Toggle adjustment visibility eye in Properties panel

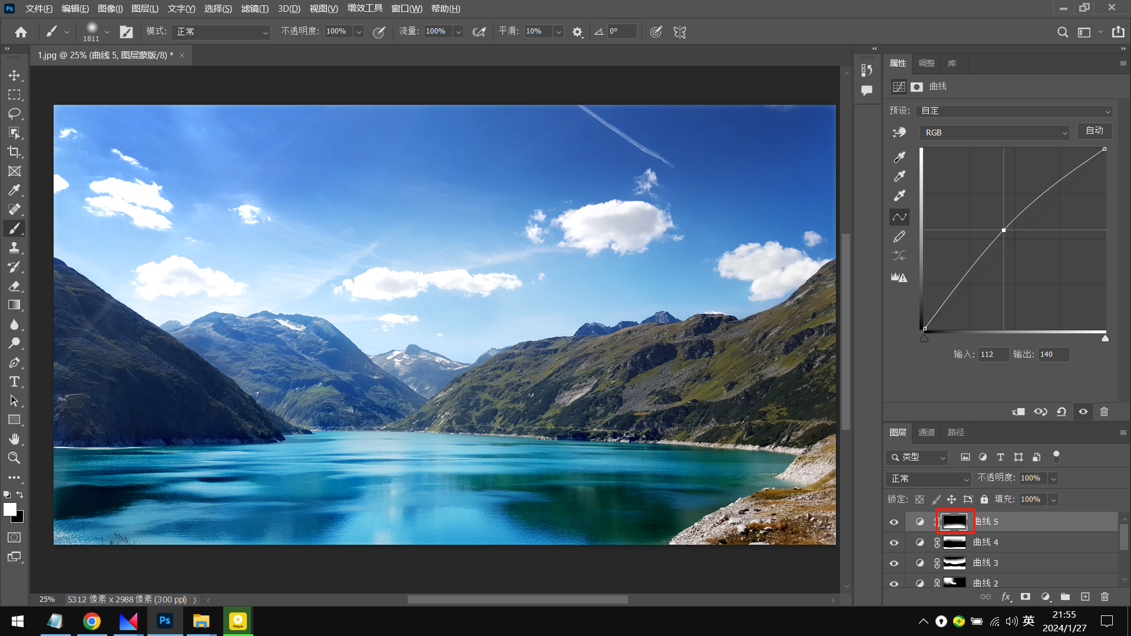pyautogui.click(x=1083, y=412)
